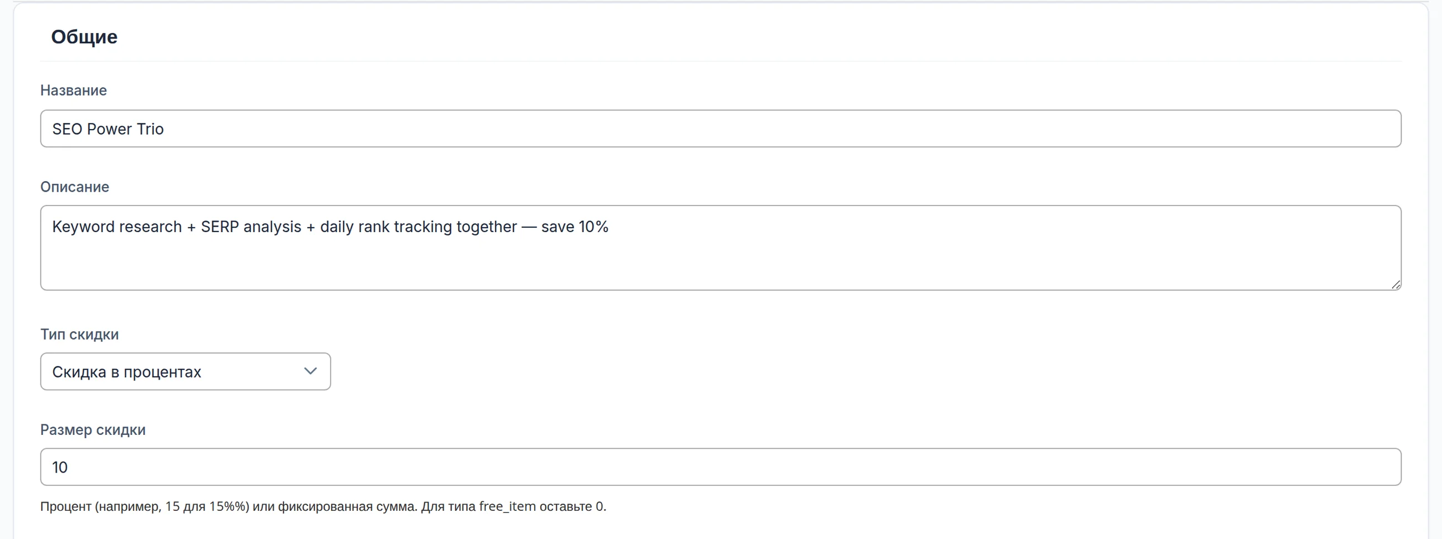Click the Описание field label

pyautogui.click(x=74, y=187)
